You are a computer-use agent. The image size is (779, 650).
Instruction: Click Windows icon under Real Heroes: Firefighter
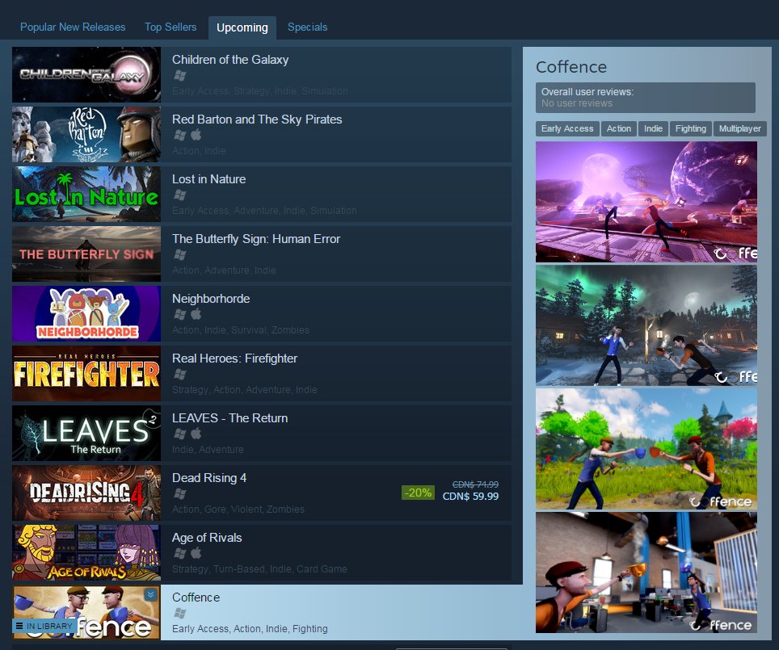click(180, 374)
